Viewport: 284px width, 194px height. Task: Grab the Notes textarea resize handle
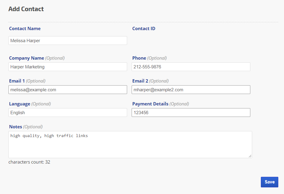tap(250, 156)
